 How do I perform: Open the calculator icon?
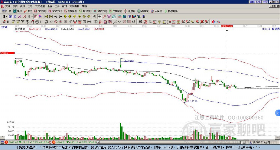click(x=124, y=17)
